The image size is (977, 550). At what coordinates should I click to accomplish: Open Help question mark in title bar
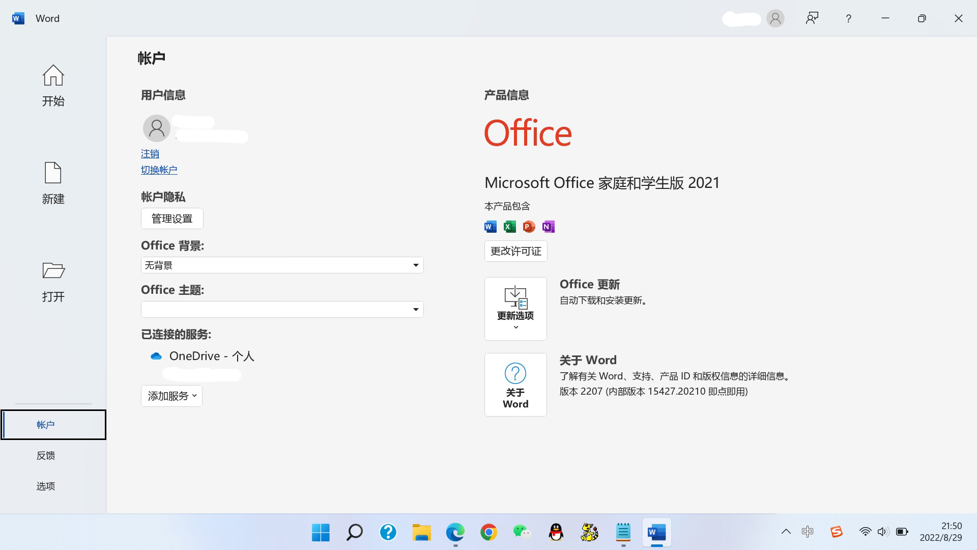pos(849,18)
